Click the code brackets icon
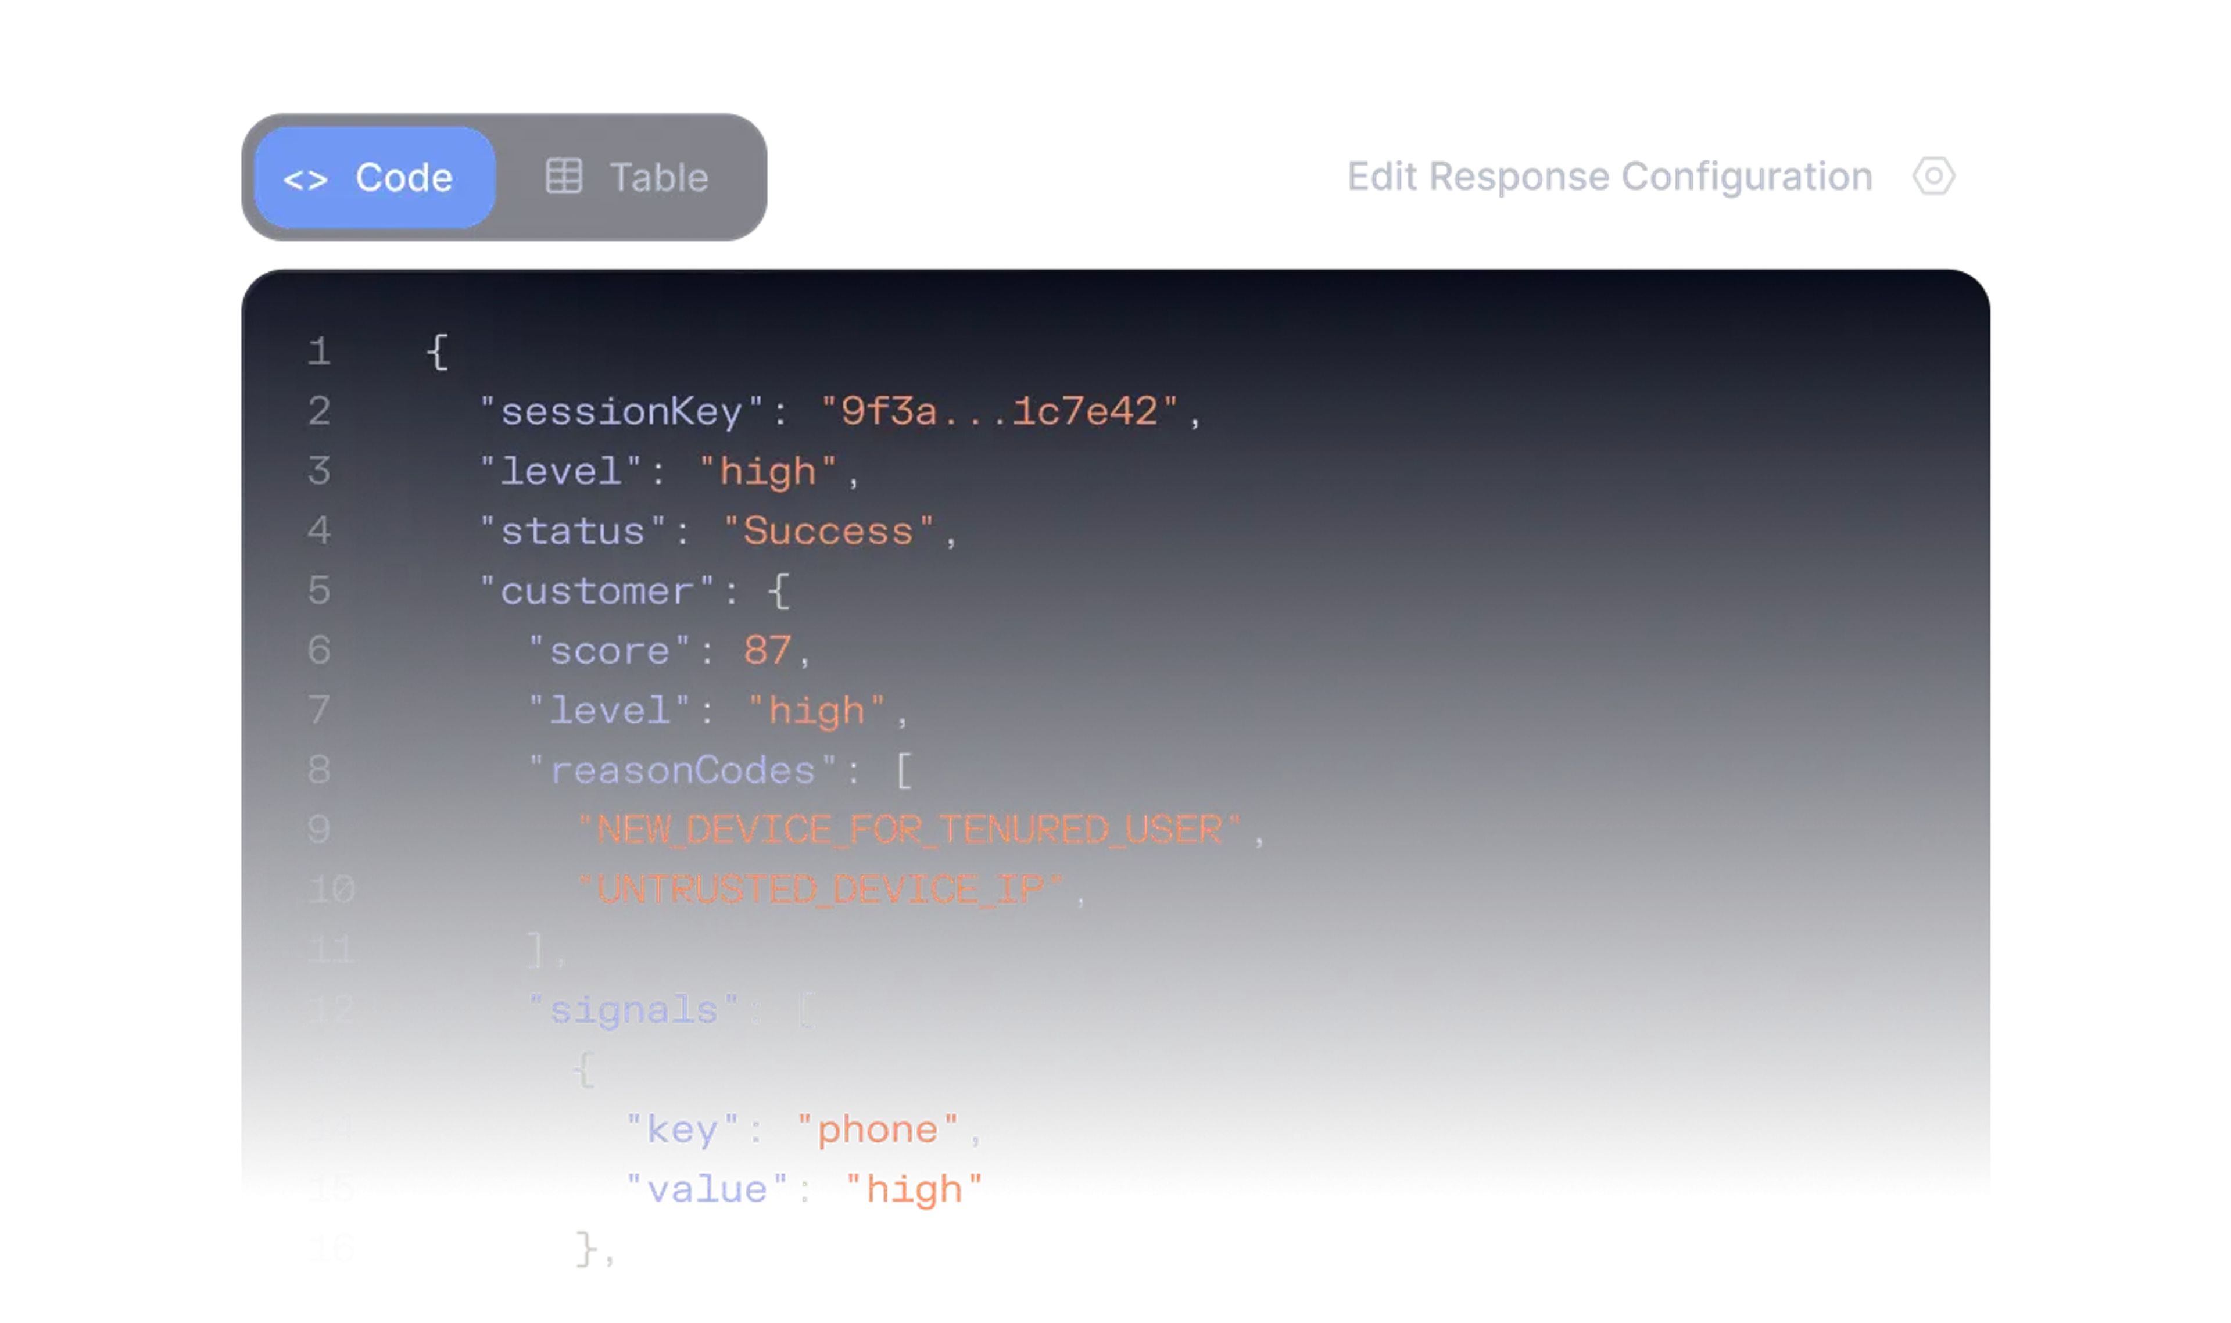This screenshot has width=2231, height=1323. (305, 179)
